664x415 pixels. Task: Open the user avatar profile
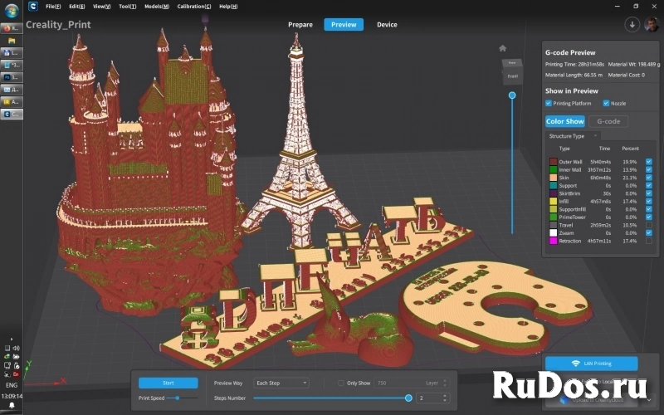tap(652, 25)
